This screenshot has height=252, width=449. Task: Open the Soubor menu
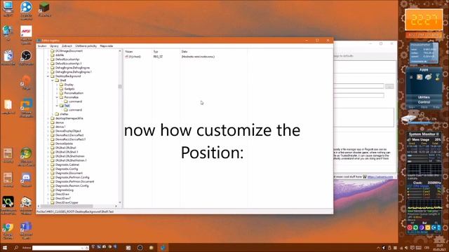click(x=42, y=46)
